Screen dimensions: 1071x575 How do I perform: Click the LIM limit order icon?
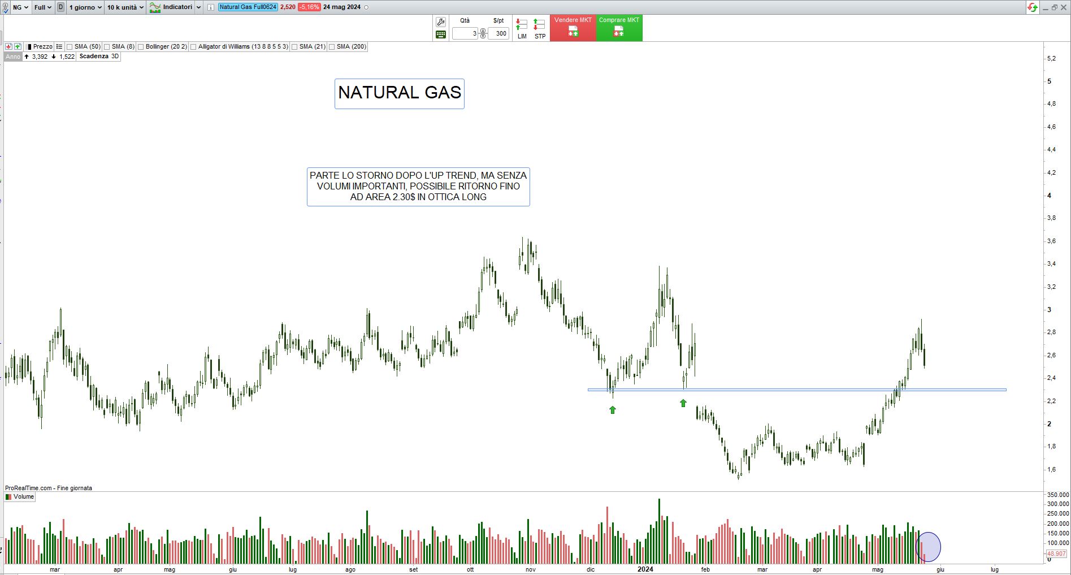pos(522,28)
